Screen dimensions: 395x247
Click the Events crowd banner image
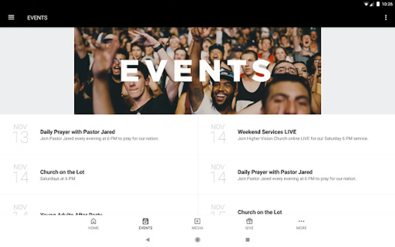pyautogui.click(x=198, y=71)
